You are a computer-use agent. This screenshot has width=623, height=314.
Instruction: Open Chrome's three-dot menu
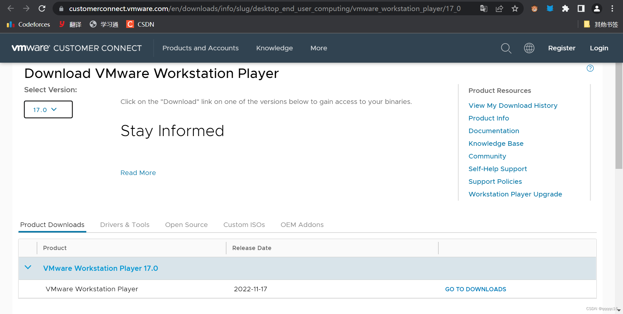click(612, 8)
